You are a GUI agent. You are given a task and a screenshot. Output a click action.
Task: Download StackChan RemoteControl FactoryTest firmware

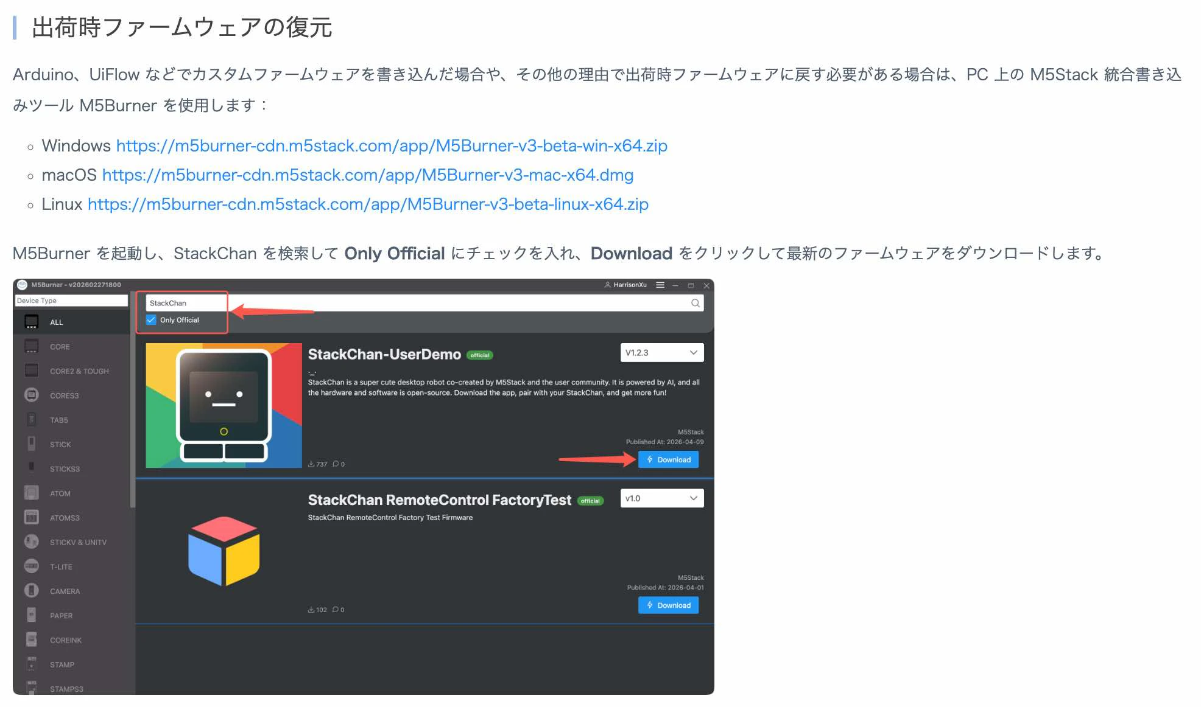tap(668, 605)
